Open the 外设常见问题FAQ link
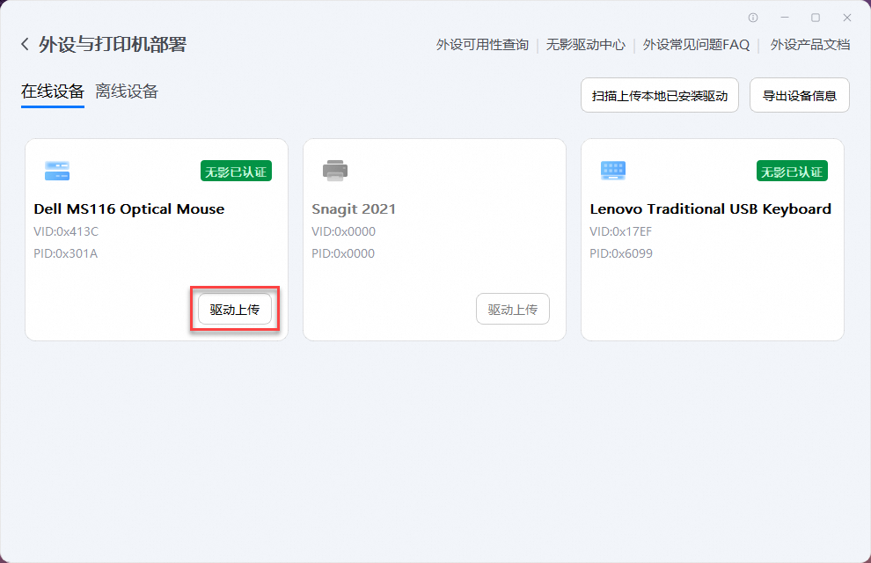Screen dimensions: 871x563 [x=696, y=45]
